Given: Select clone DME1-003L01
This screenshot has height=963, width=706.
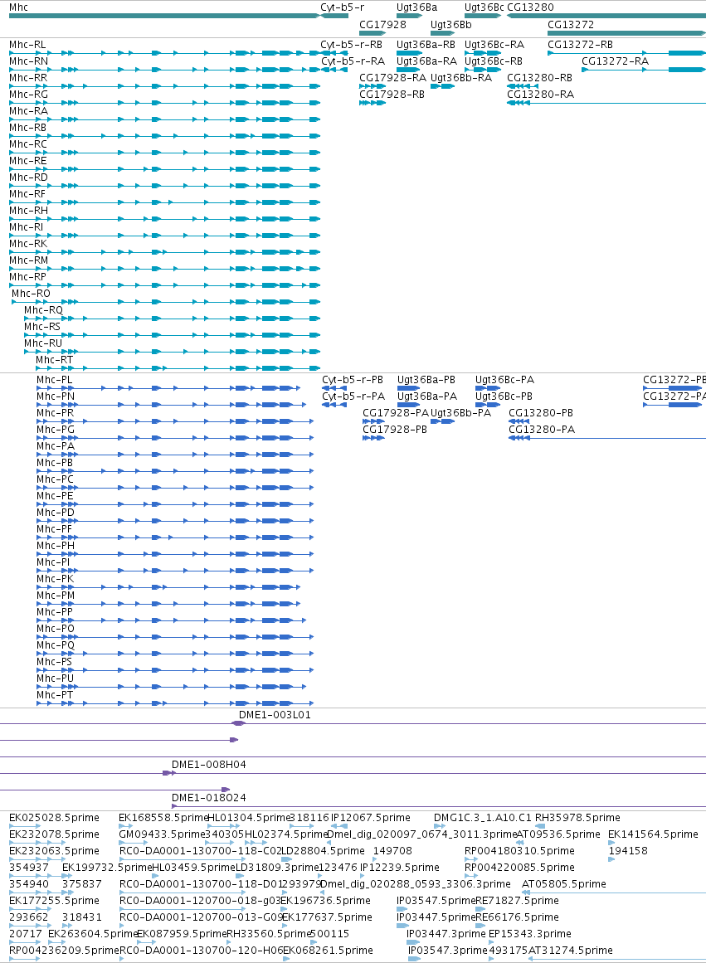Looking at the screenshot, I should (x=275, y=716).
